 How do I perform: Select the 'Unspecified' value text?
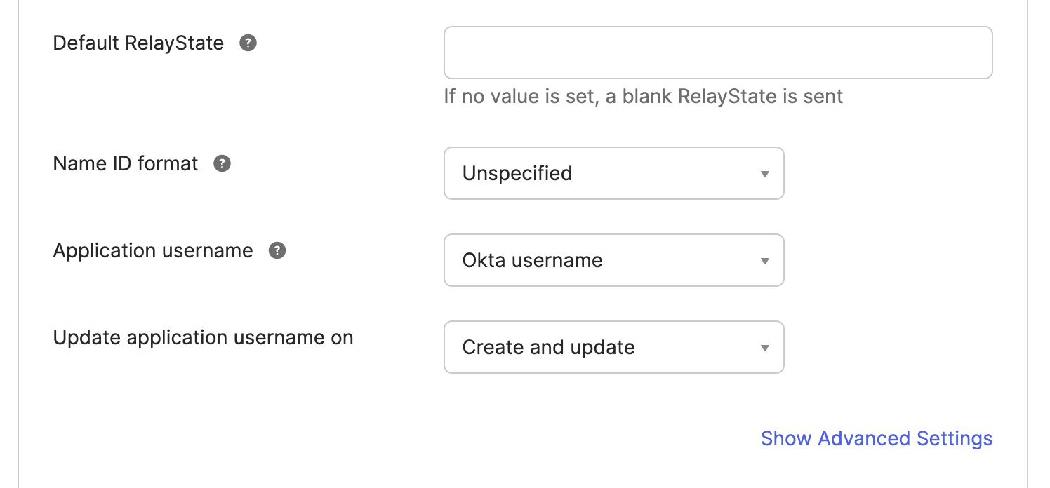517,173
